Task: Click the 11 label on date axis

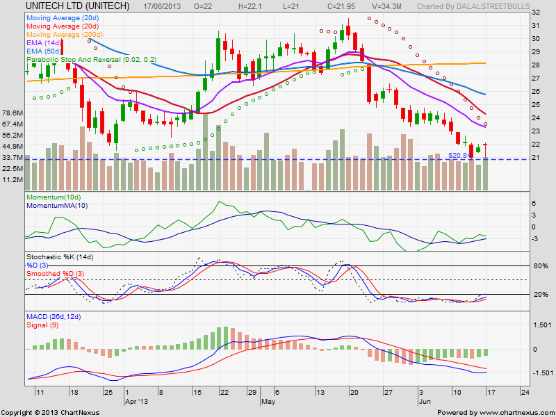Action: pyautogui.click(x=40, y=393)
